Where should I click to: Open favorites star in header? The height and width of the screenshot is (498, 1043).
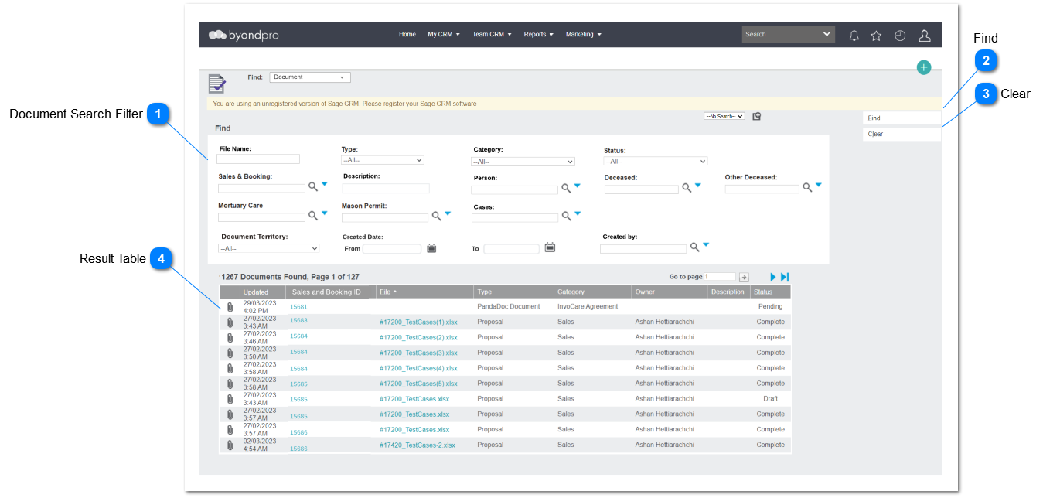pyautogui.click(x=876, y=36)
